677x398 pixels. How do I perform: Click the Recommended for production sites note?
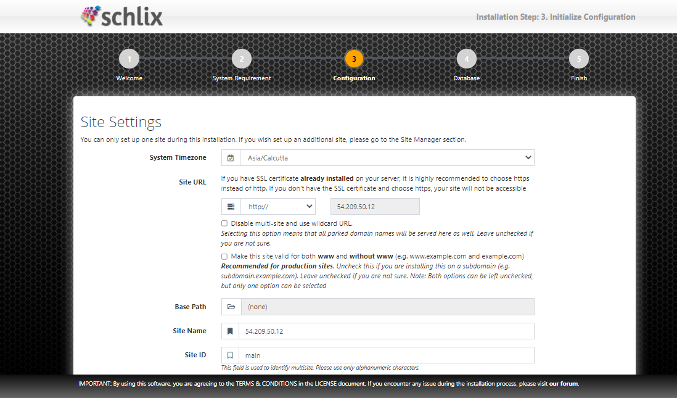click(x=377, y=276)
